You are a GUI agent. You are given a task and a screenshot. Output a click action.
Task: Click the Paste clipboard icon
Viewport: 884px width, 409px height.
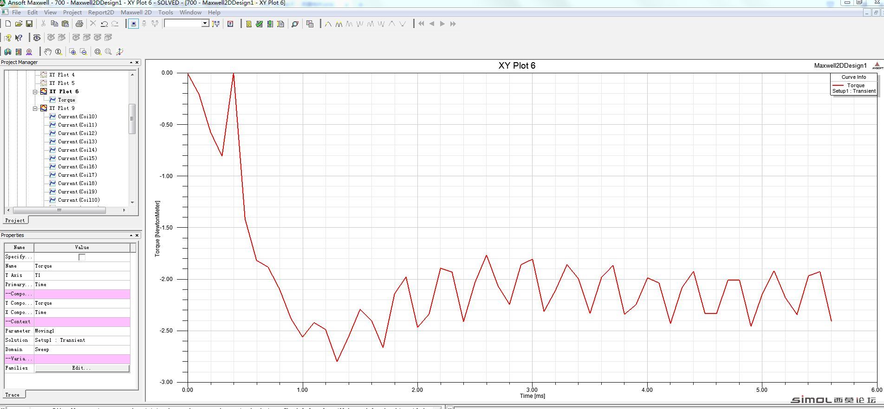[x=65, y=24]
